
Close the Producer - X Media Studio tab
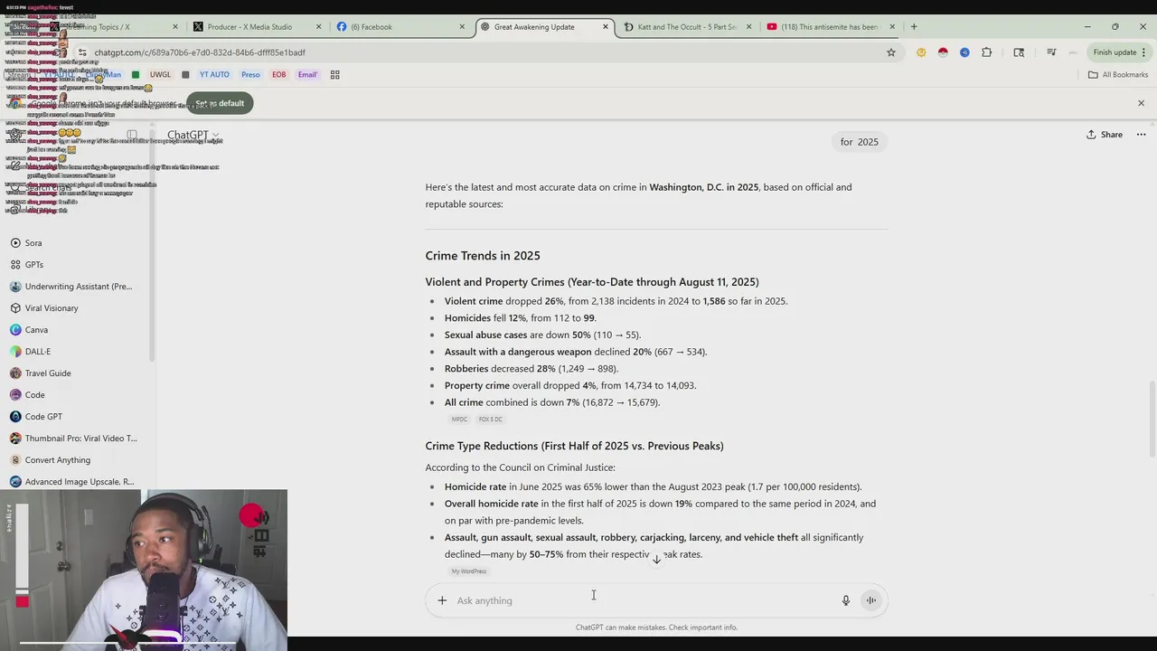pos(318,27)
